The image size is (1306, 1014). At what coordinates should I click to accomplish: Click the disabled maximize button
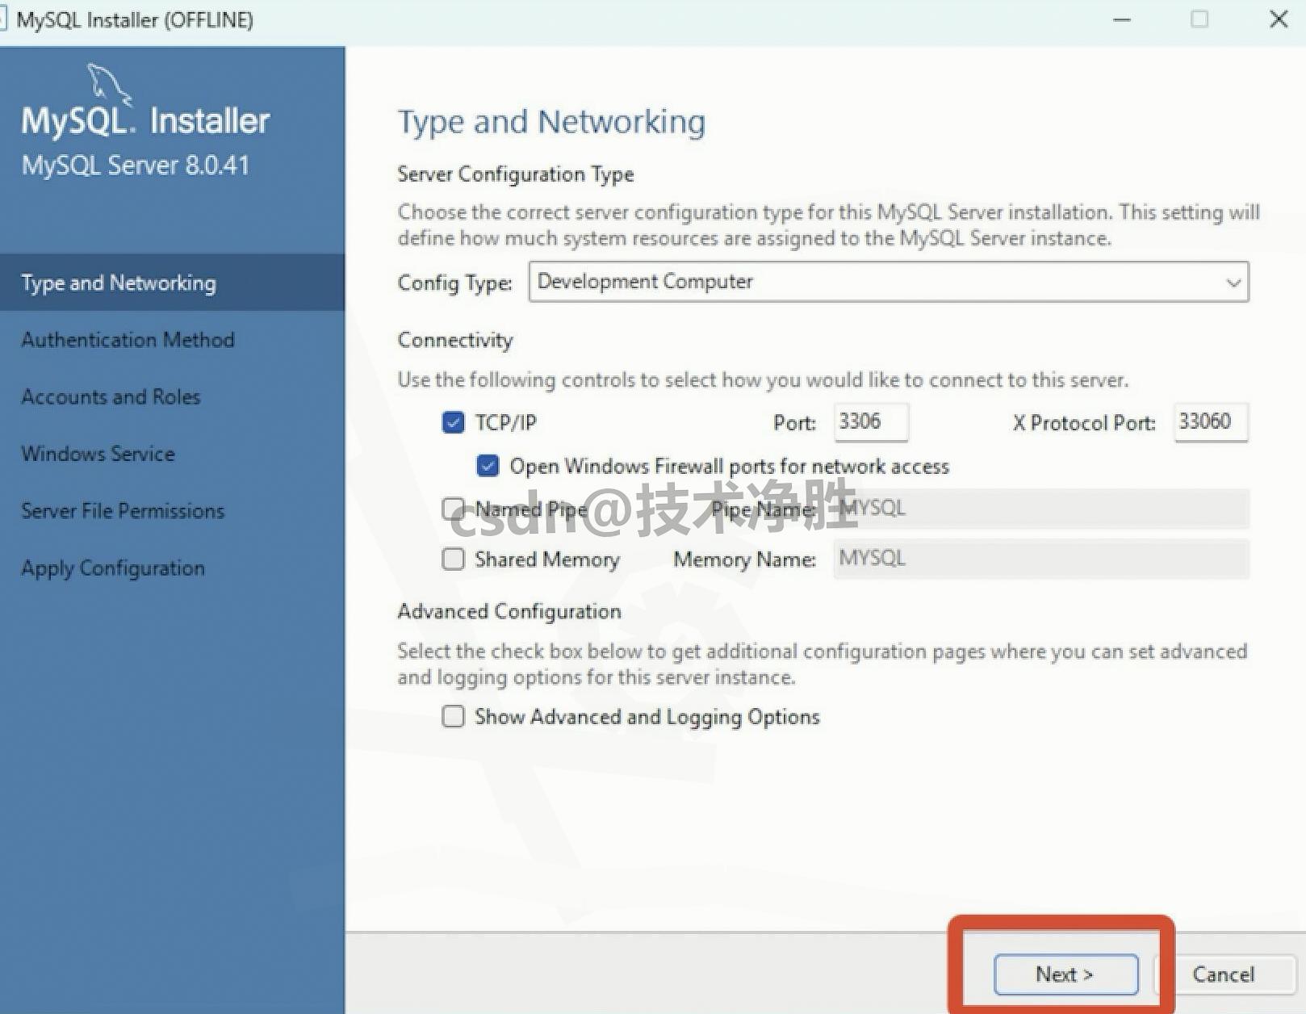(x=1199, y=19)
